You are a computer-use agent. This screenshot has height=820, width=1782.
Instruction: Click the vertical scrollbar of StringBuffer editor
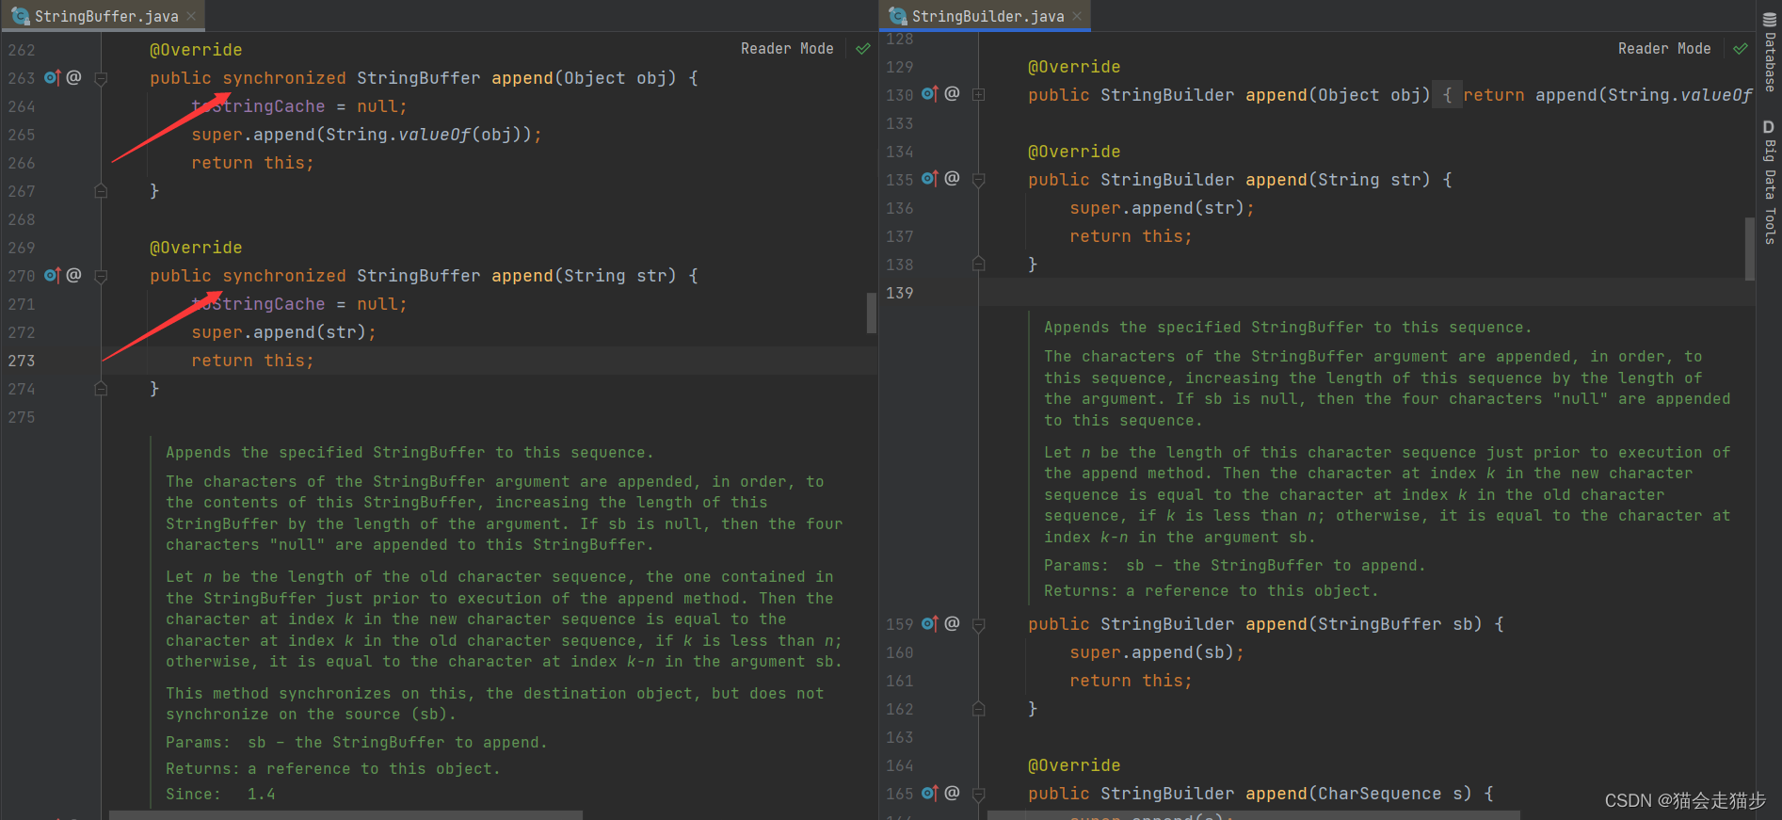(872, 313)
